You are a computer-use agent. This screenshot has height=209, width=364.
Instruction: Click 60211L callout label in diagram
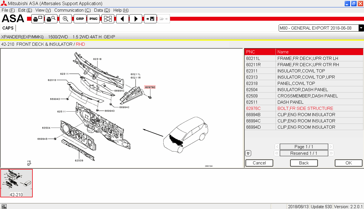point(136,74)
